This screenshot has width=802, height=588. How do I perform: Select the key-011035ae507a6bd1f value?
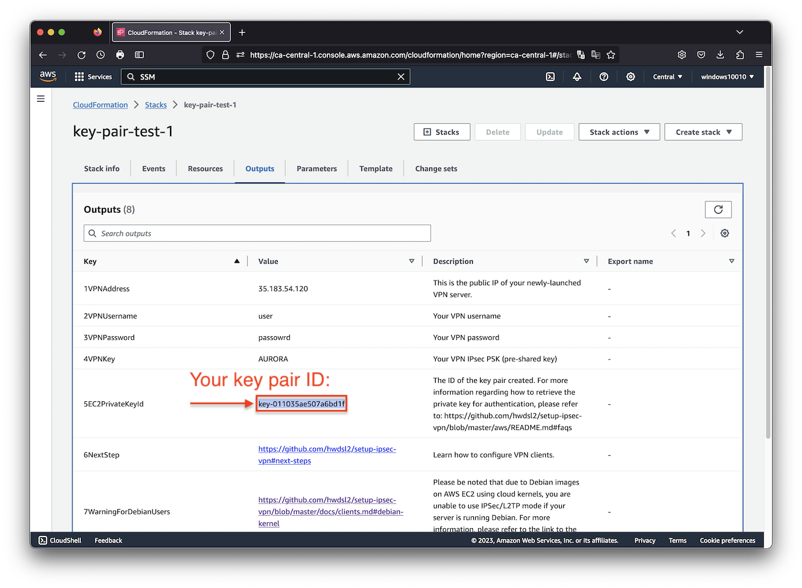click(x=302, y=404)
